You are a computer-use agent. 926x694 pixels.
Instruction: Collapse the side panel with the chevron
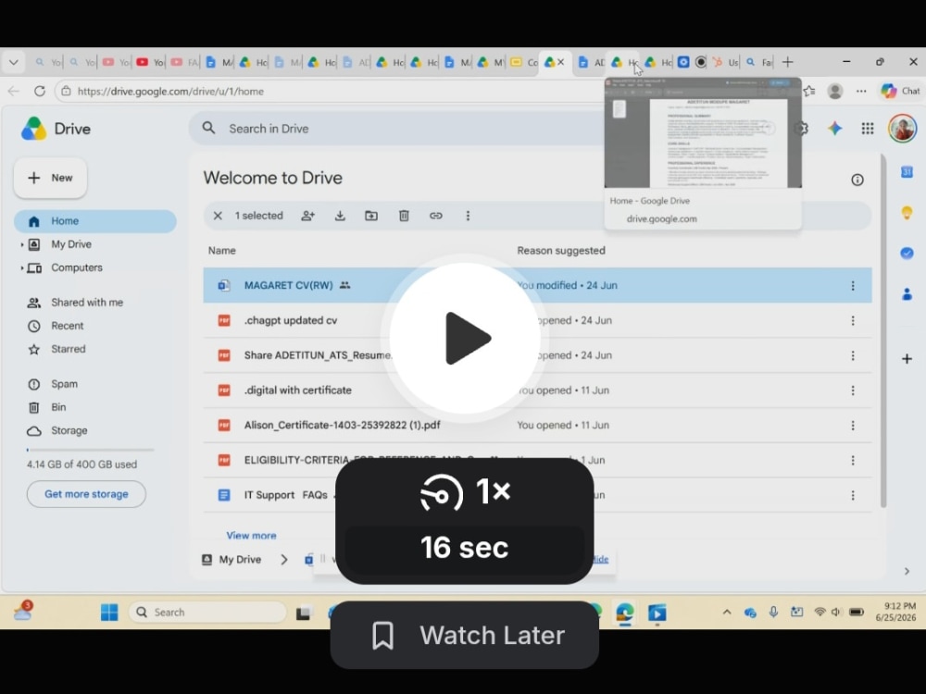[x=907, y=571]
